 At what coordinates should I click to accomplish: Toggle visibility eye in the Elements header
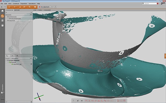[x=31, y=15]
